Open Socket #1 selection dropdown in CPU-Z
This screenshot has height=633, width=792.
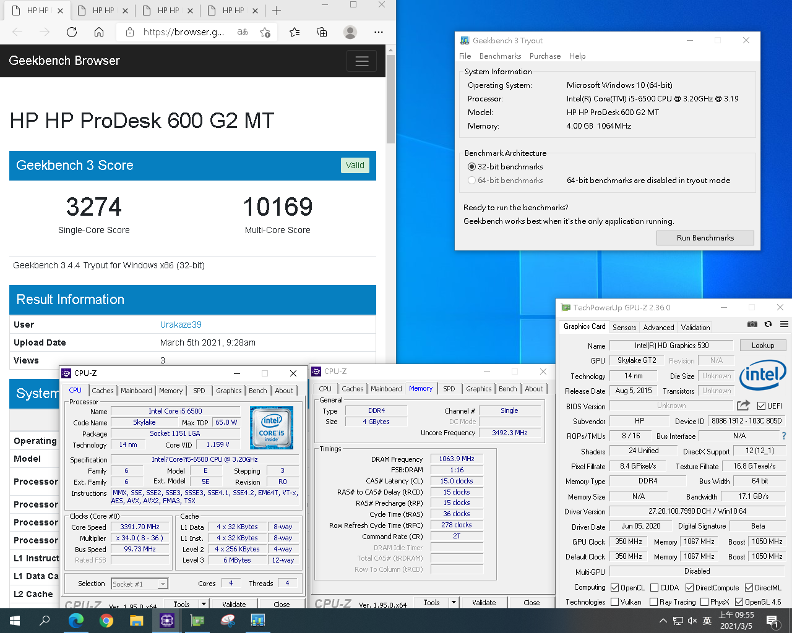click(139, 584)
